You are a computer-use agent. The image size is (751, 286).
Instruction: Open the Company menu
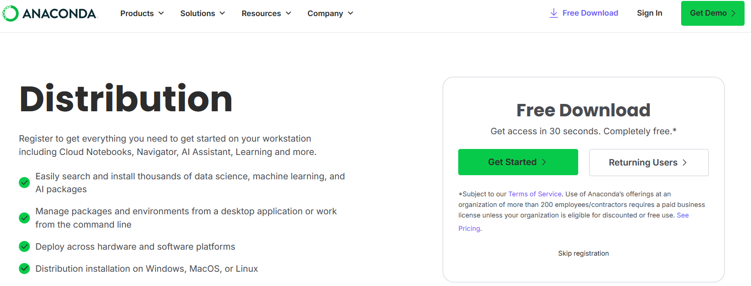click(330, 13)
